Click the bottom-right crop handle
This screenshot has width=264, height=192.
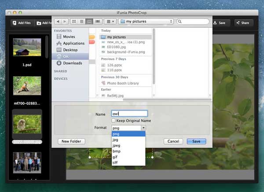152,157
